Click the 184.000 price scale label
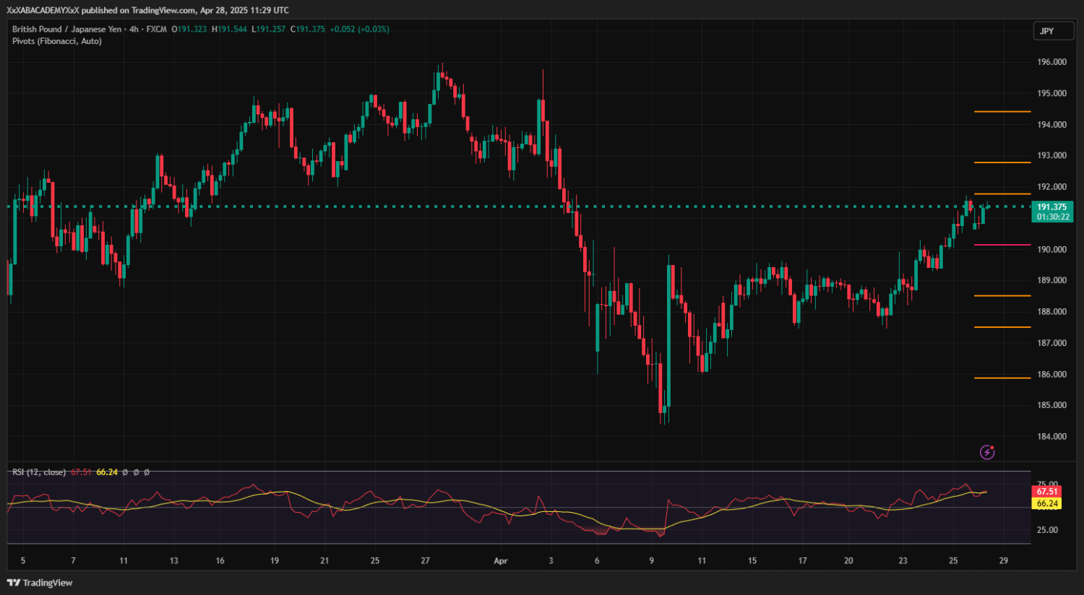1084x595 pixels. (1051, 436)
